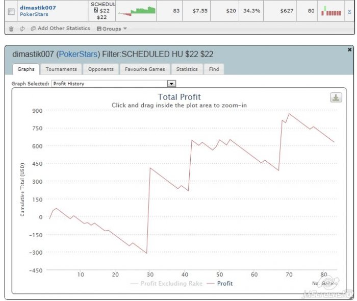
Task: Expand the Groups dropdown
Action: [112, 29]
